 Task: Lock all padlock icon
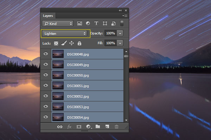(79, 43)
